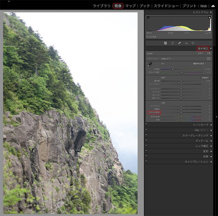Toggle highlight clipping indicator in histogram
Viewport: 218px width, 216px height.
point(210,17)
